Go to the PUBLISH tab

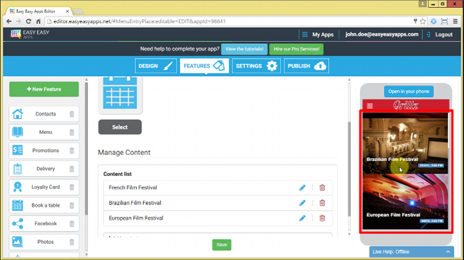coord(306,66)
